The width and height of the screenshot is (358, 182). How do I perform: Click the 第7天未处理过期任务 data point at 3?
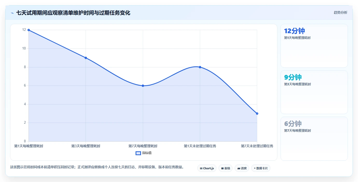point(257,114)
